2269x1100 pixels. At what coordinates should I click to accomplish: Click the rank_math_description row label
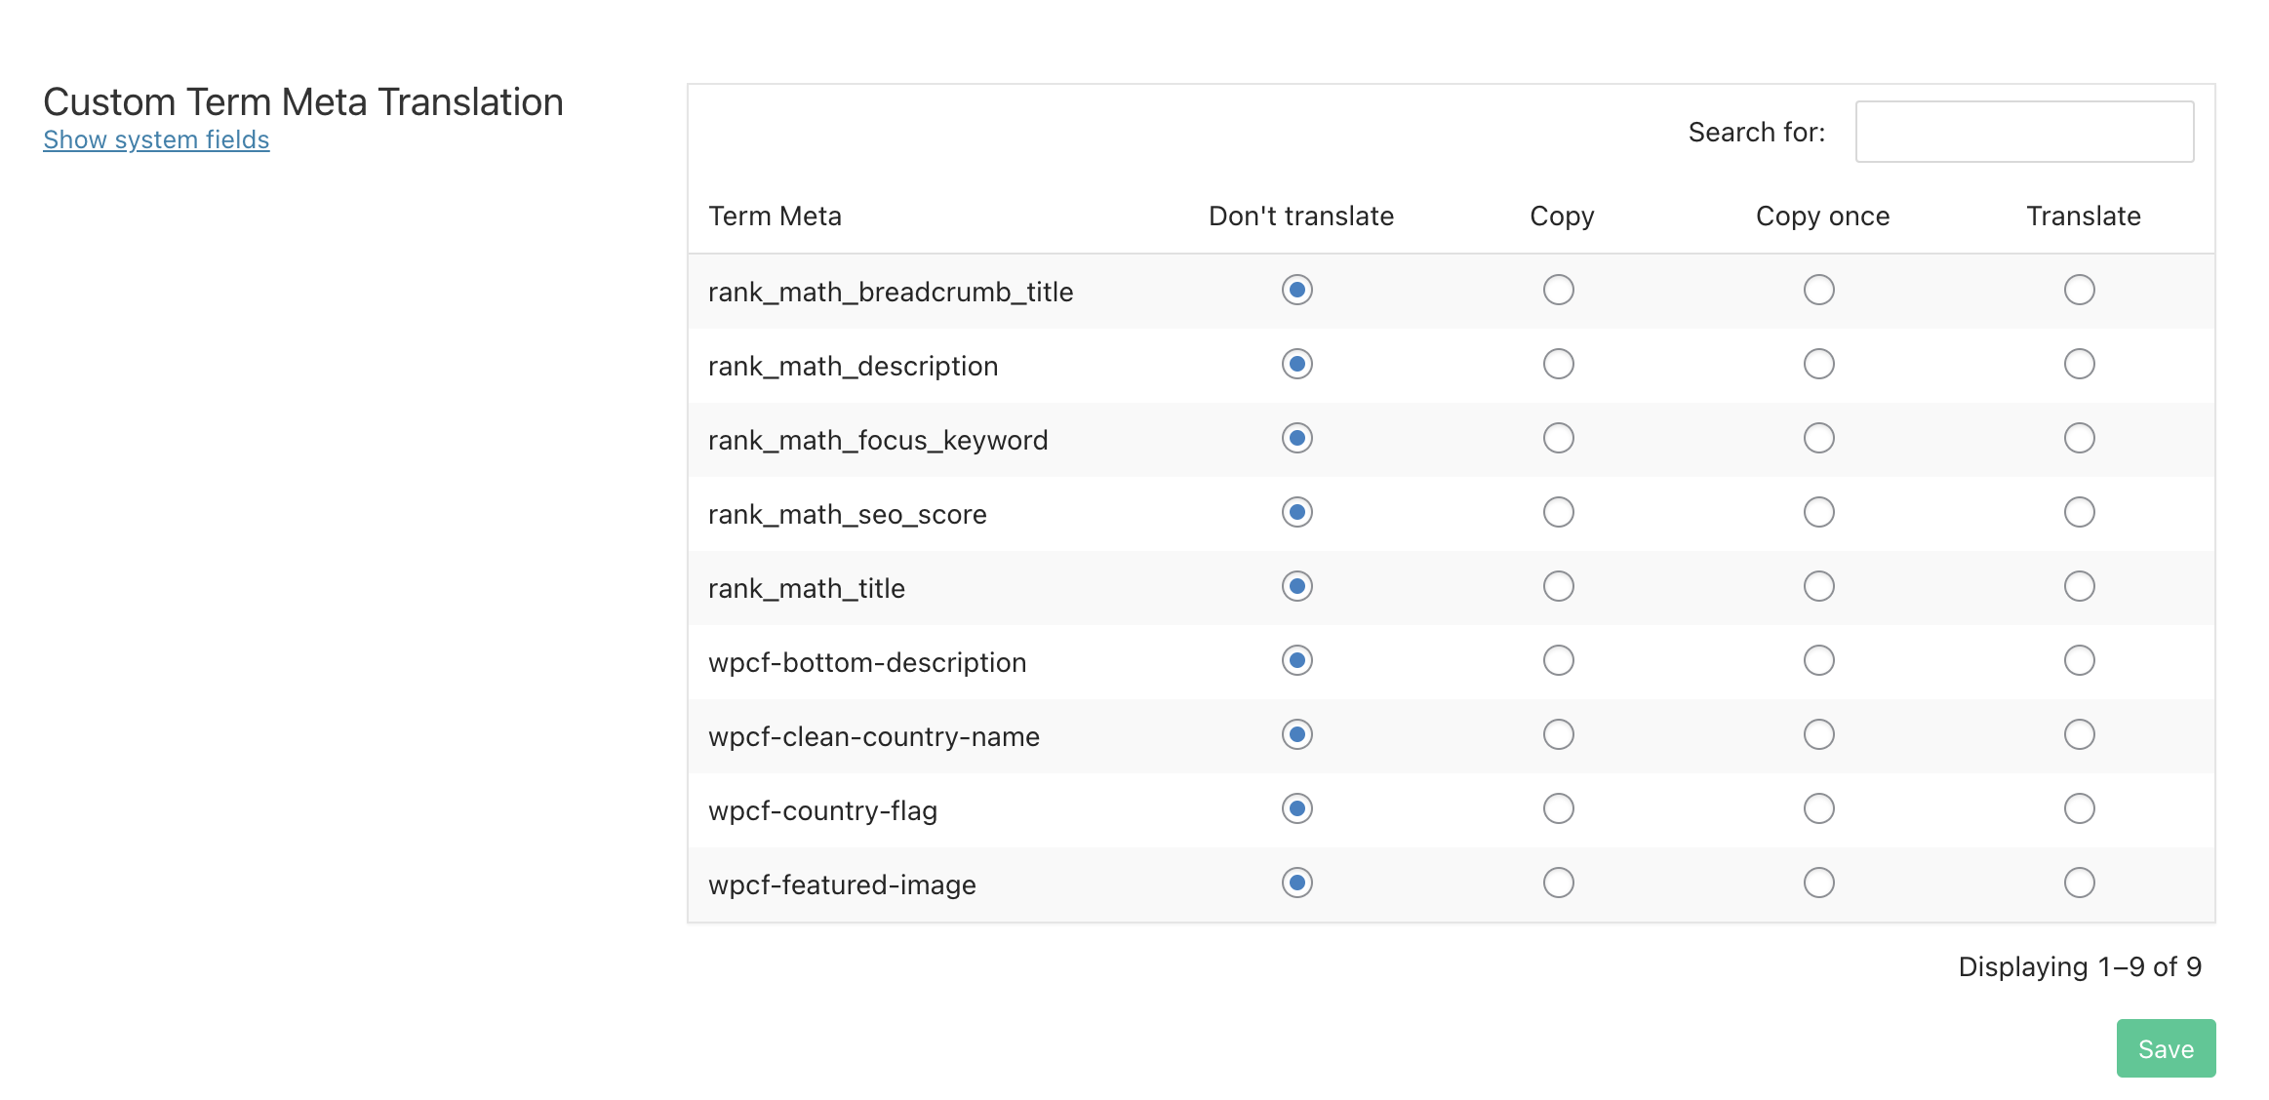(854, 366)
